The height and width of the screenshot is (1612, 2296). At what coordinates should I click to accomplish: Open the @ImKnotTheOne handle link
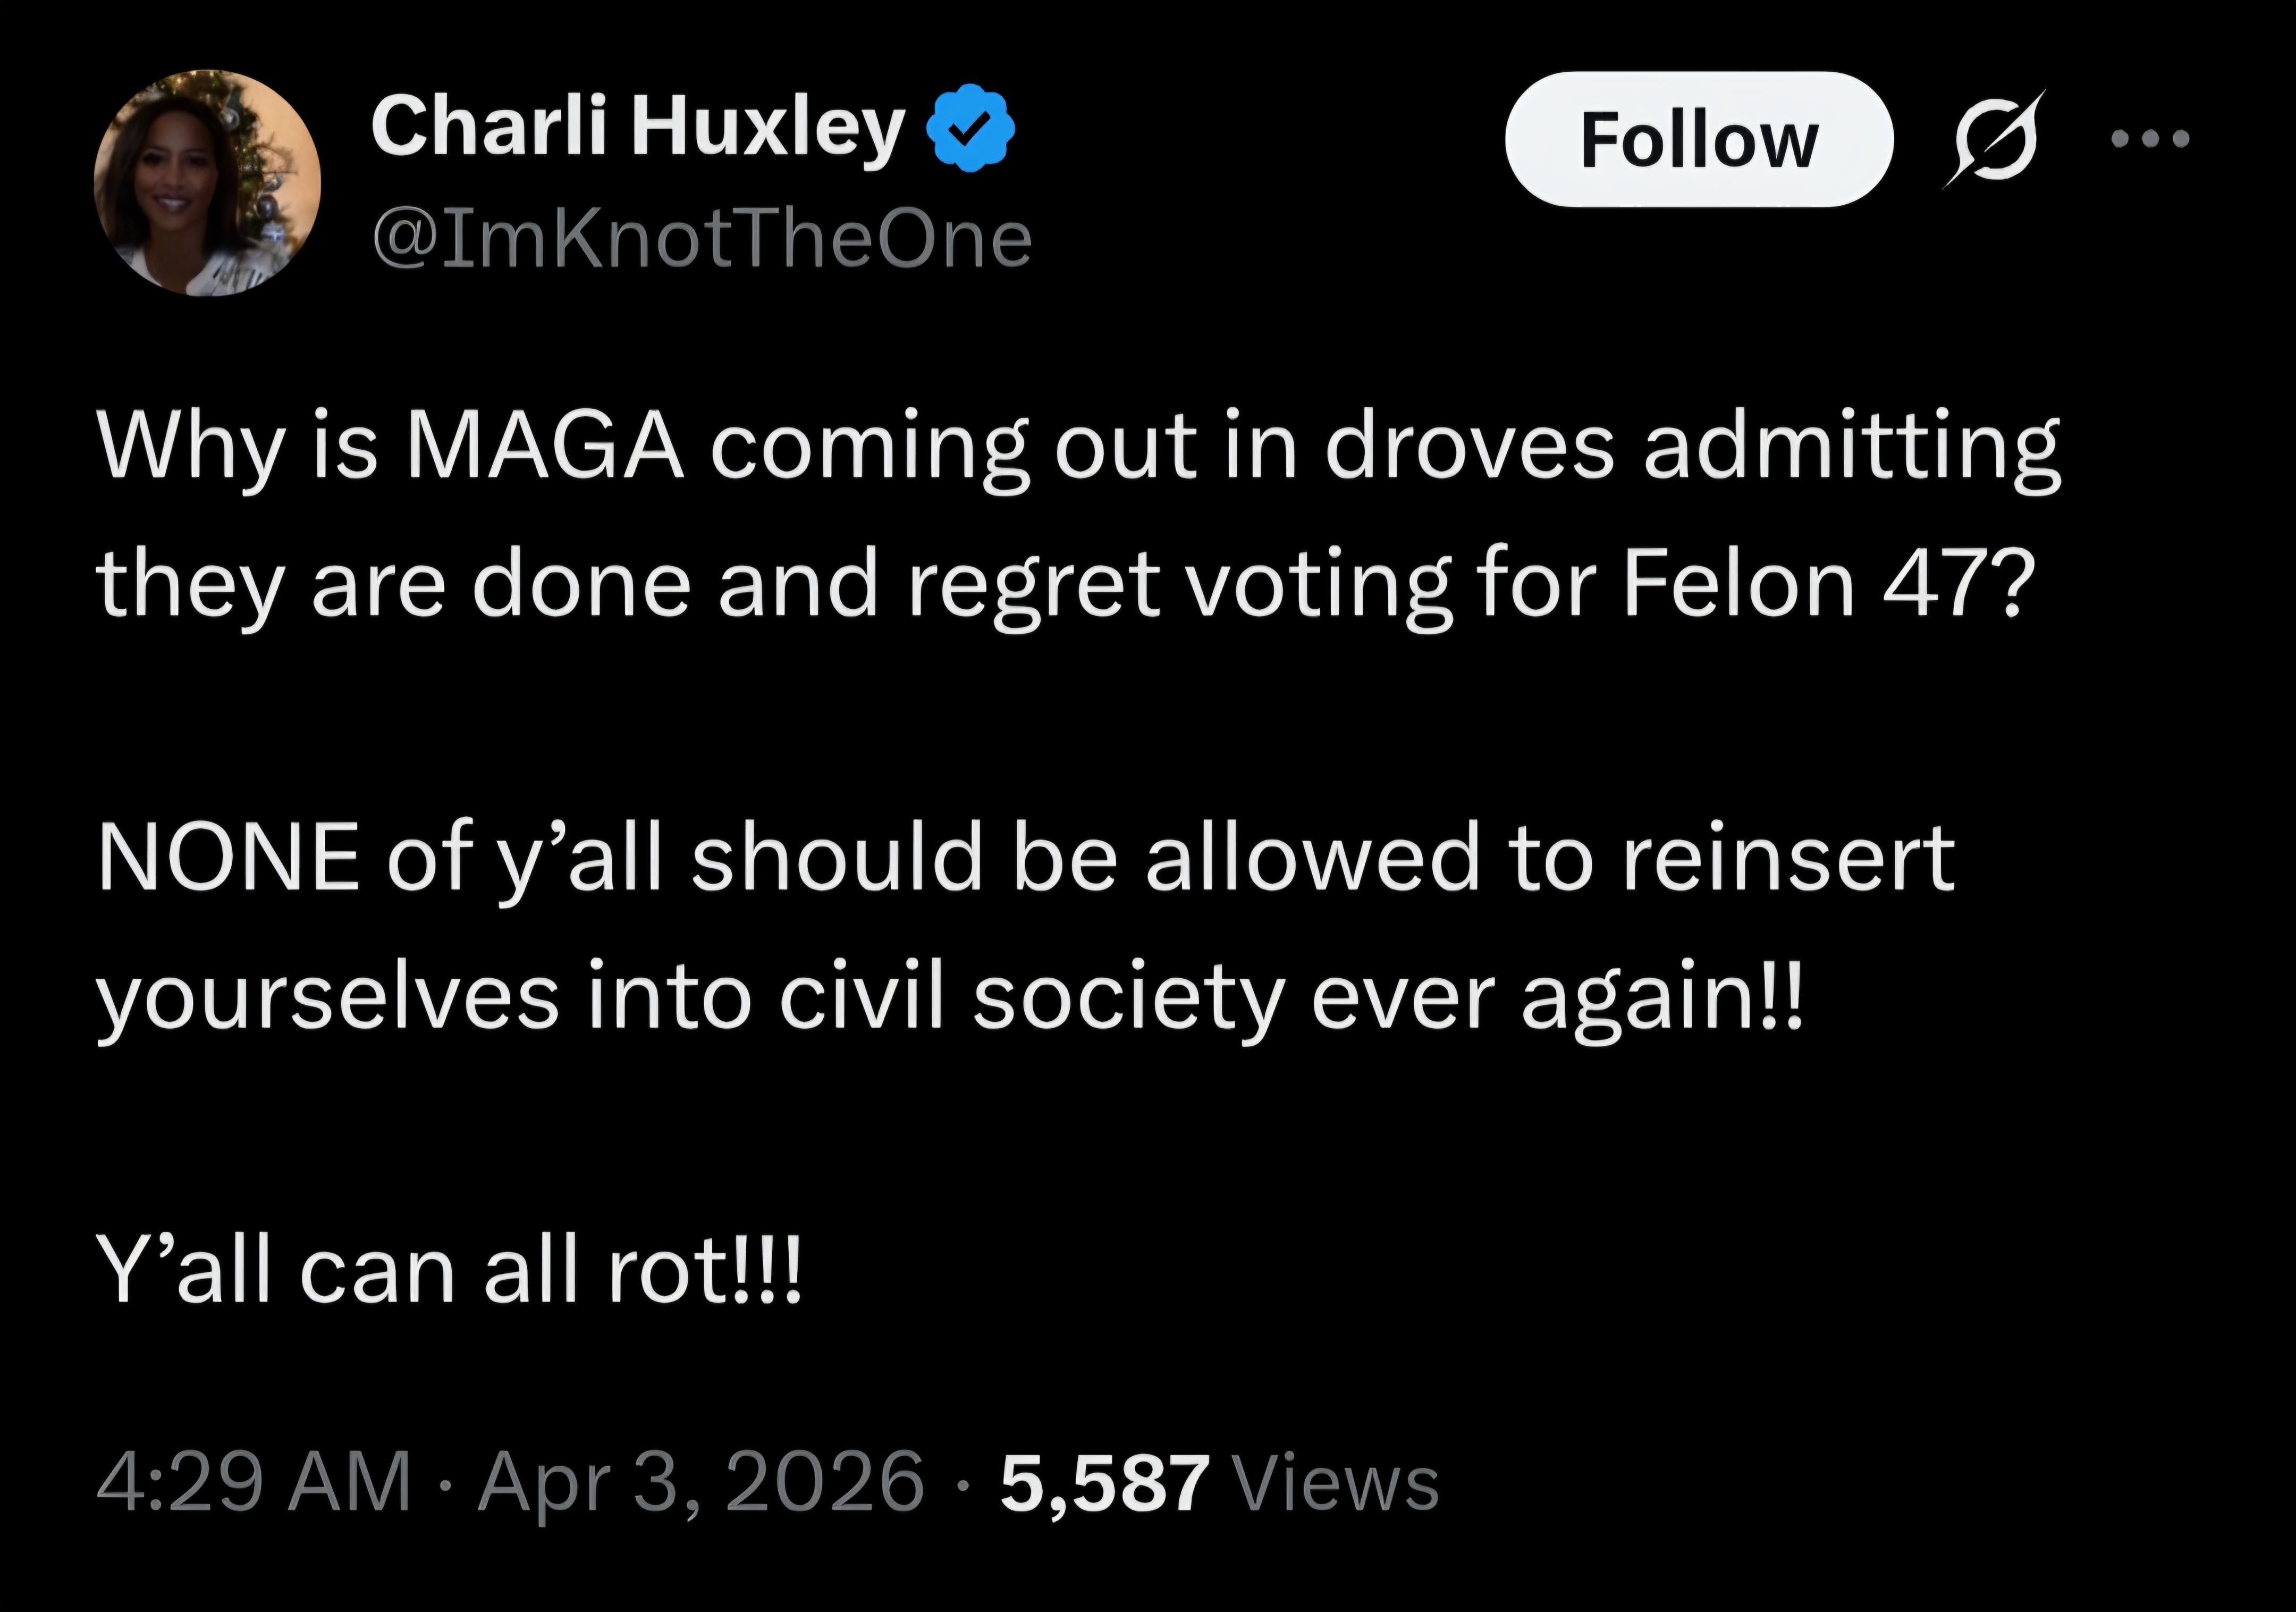point(701,240)
